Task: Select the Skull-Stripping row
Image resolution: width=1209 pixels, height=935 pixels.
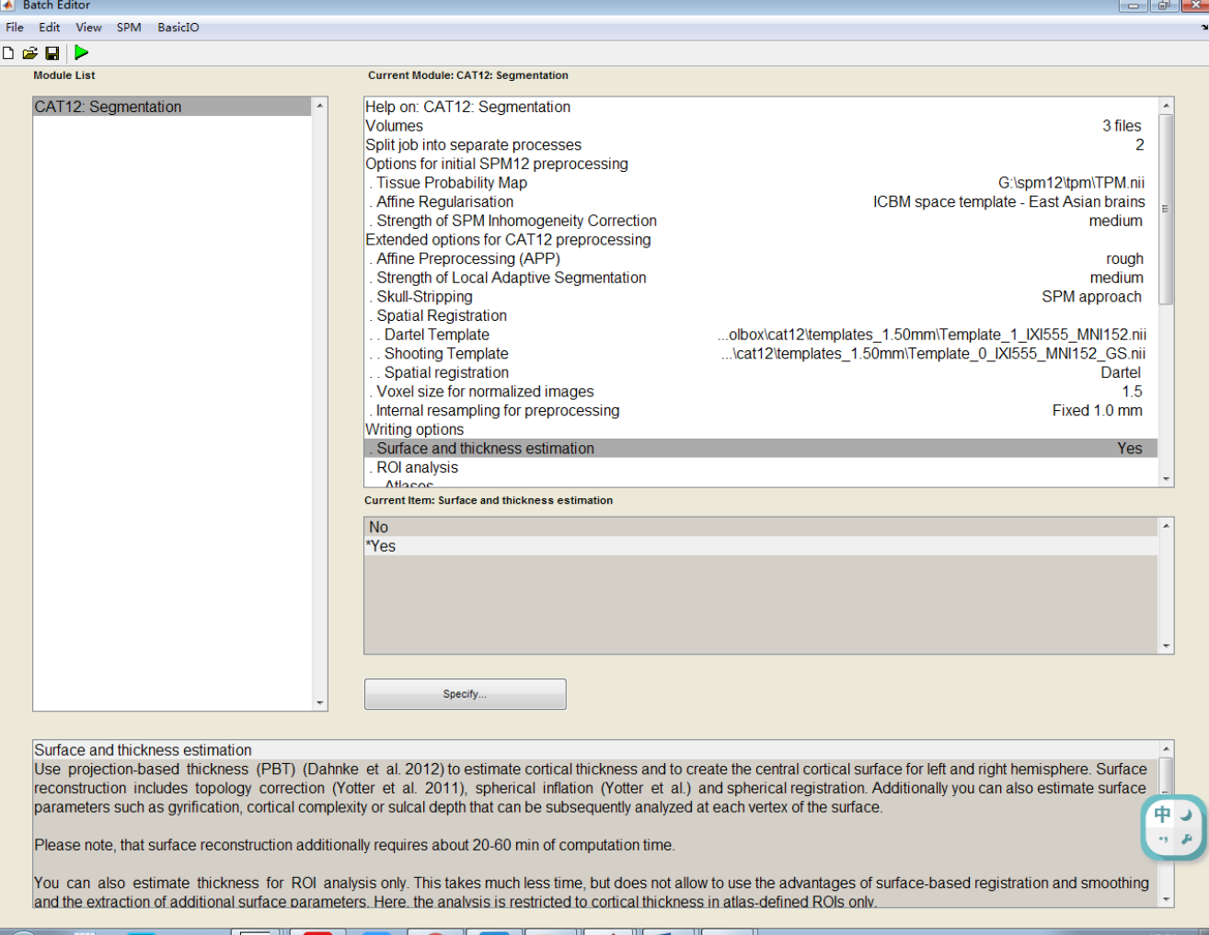Action: (x=761, y=297)
